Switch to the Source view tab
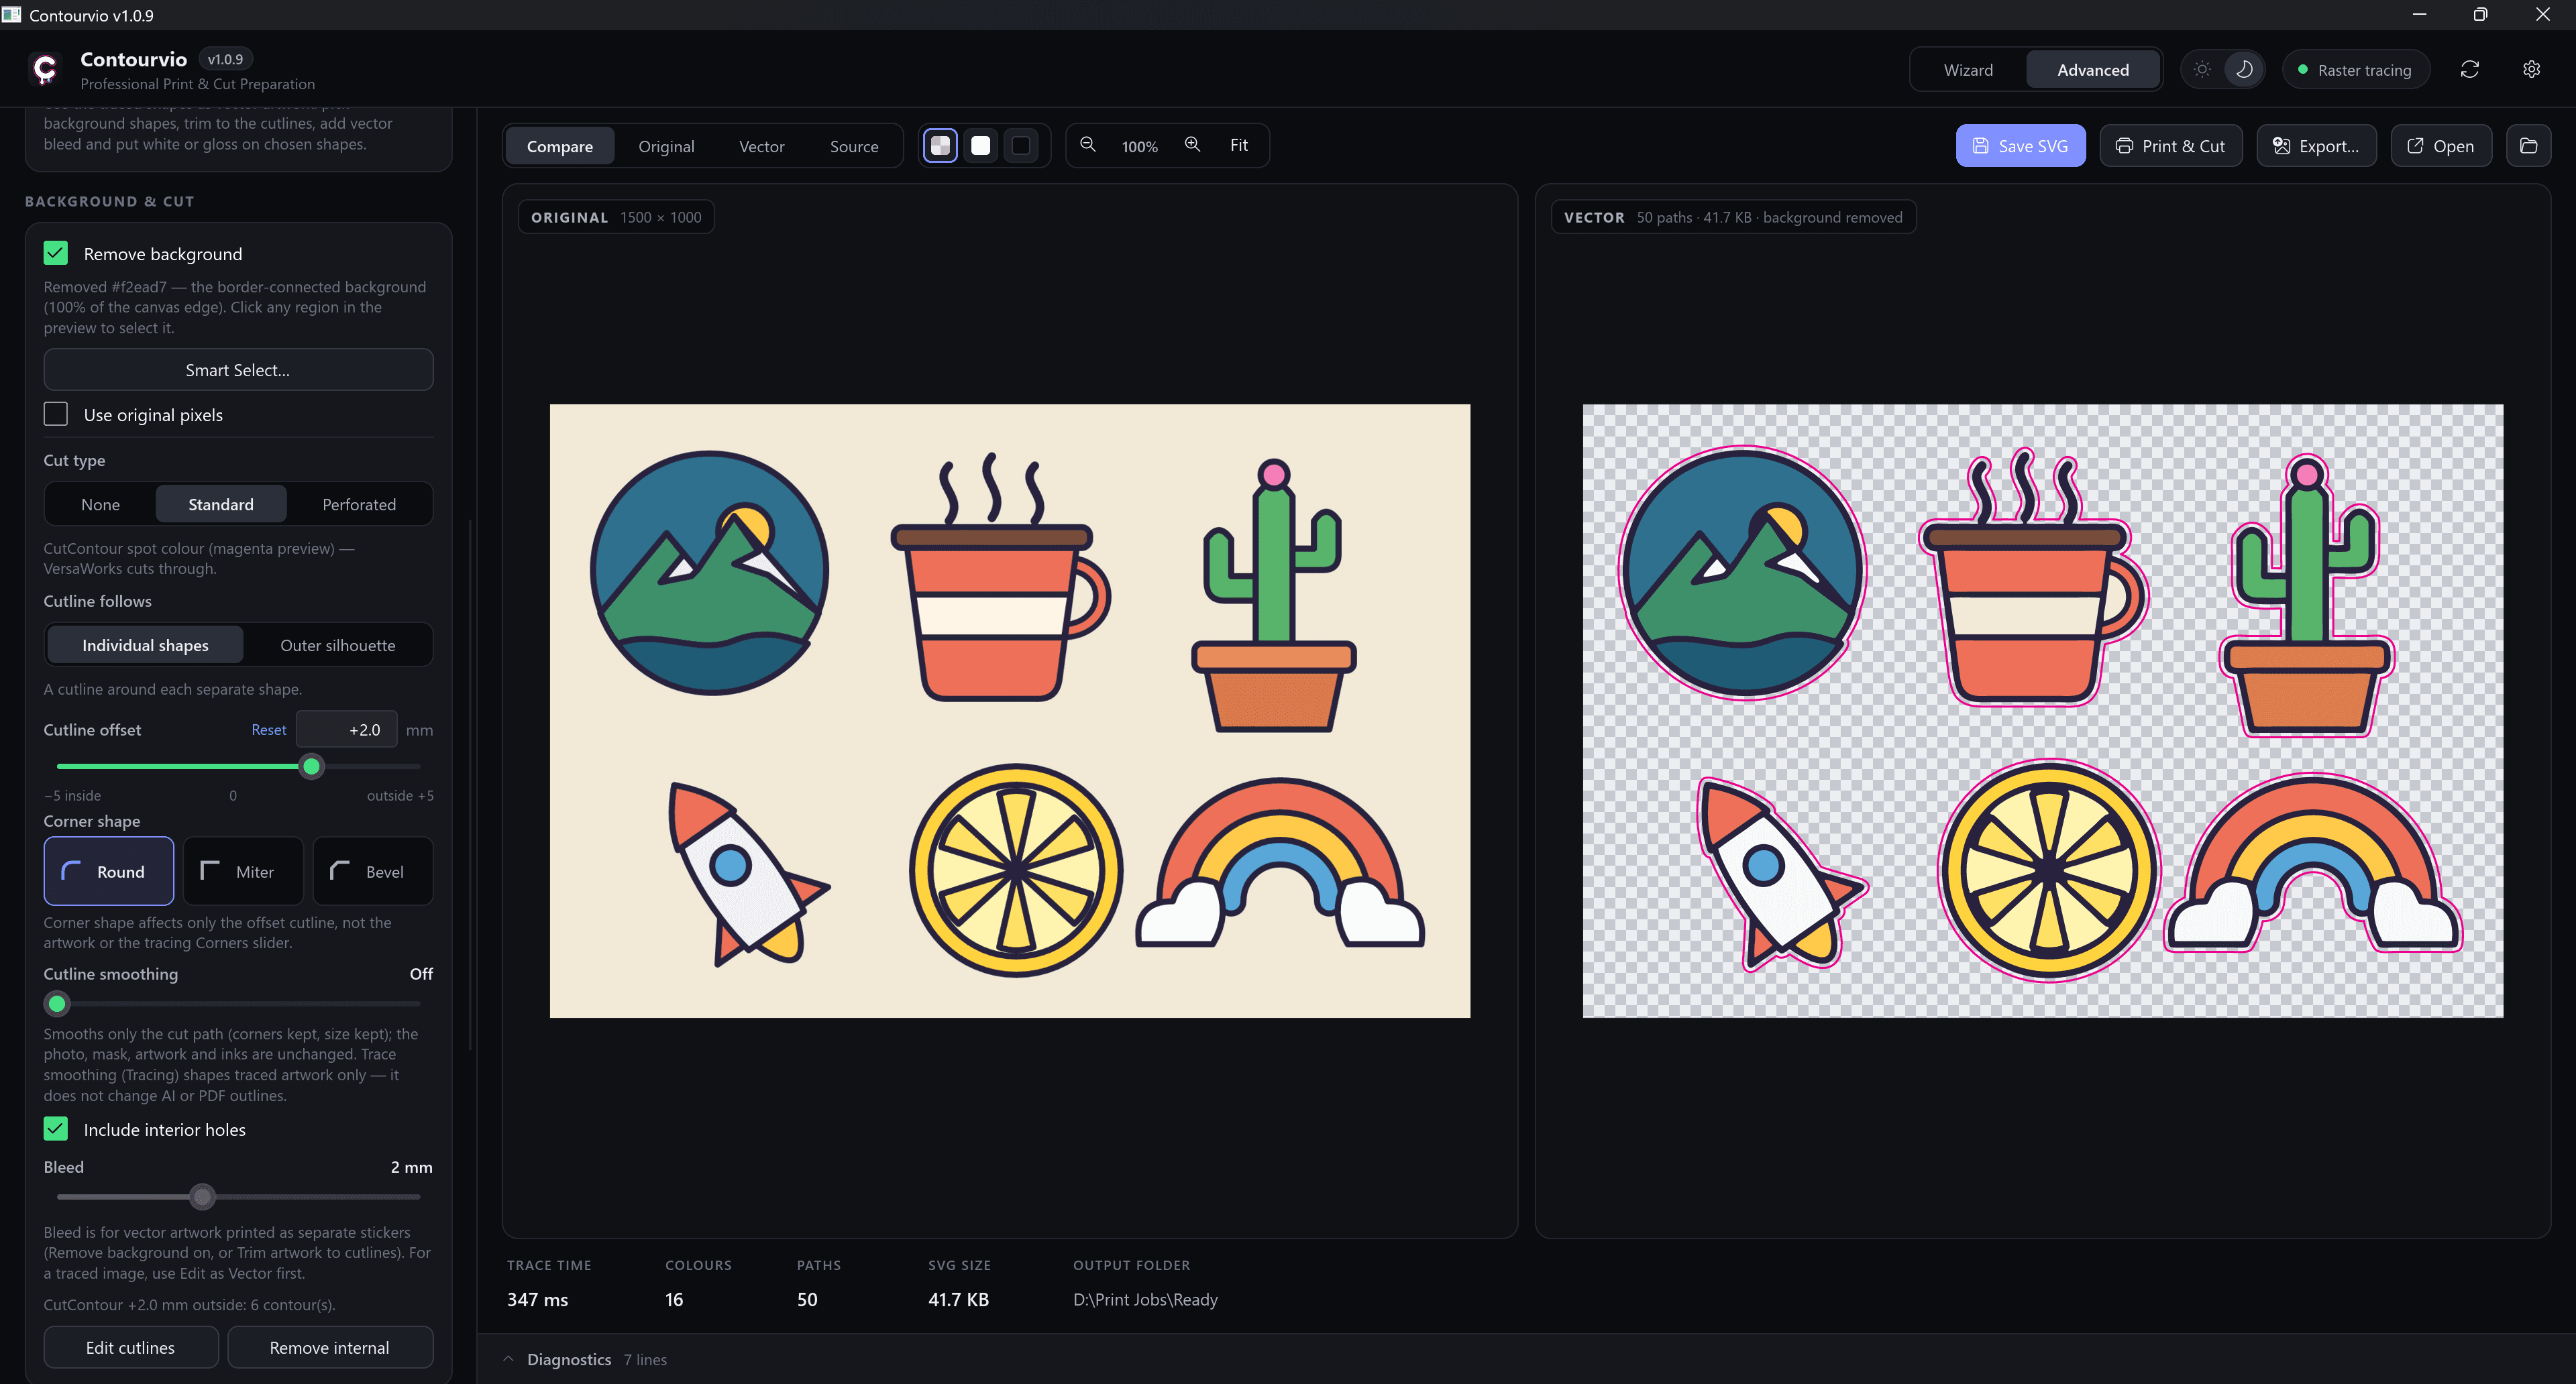The image size is (2576, 1384). tap(854, 146)
